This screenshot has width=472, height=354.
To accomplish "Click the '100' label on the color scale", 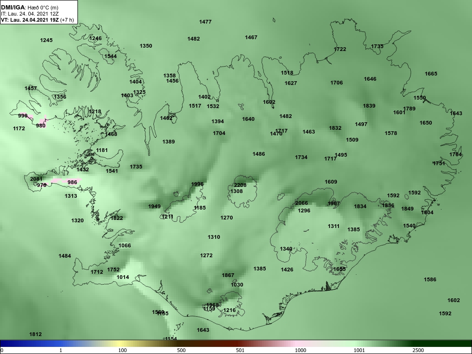I will [122, 350].
